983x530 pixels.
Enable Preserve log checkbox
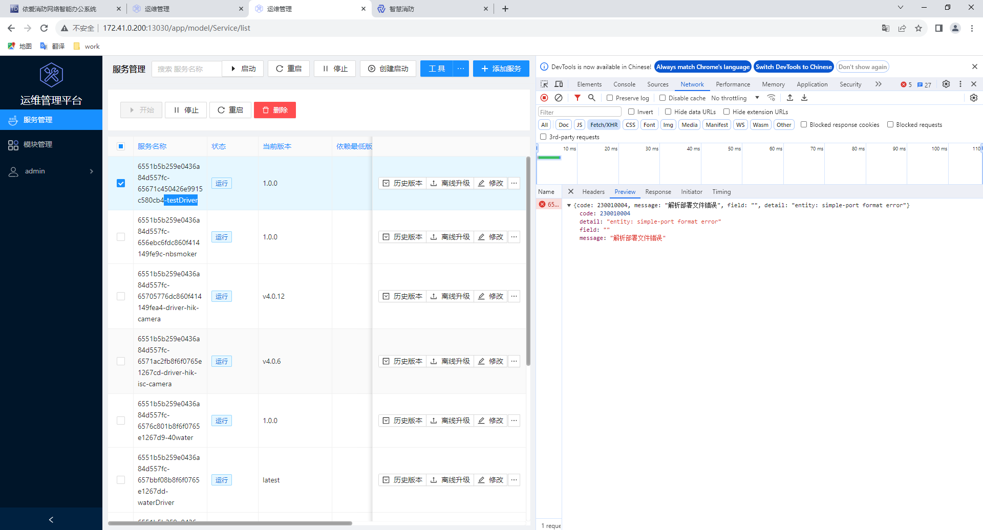point(610,98)
